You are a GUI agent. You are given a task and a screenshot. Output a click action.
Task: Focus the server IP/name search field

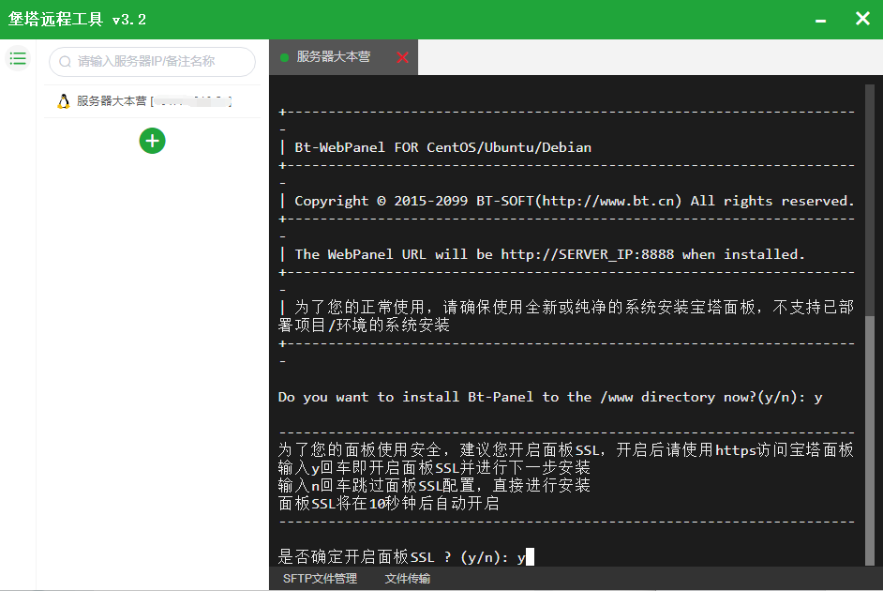[x=152, y=61]
